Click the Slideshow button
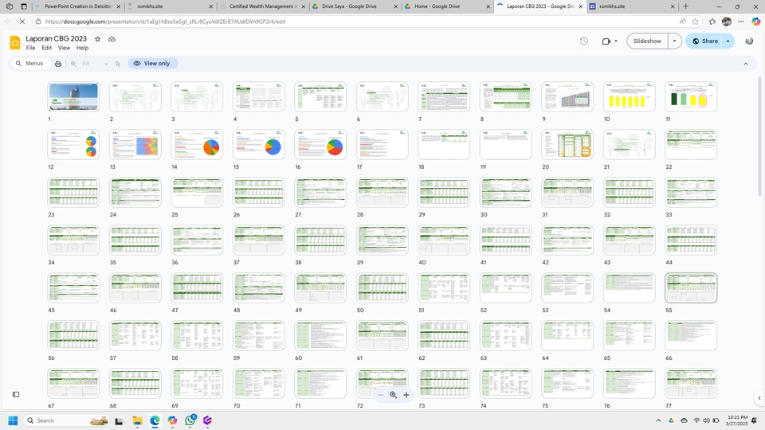The width and height of the screenshot is (765, 430). point(647,41)
